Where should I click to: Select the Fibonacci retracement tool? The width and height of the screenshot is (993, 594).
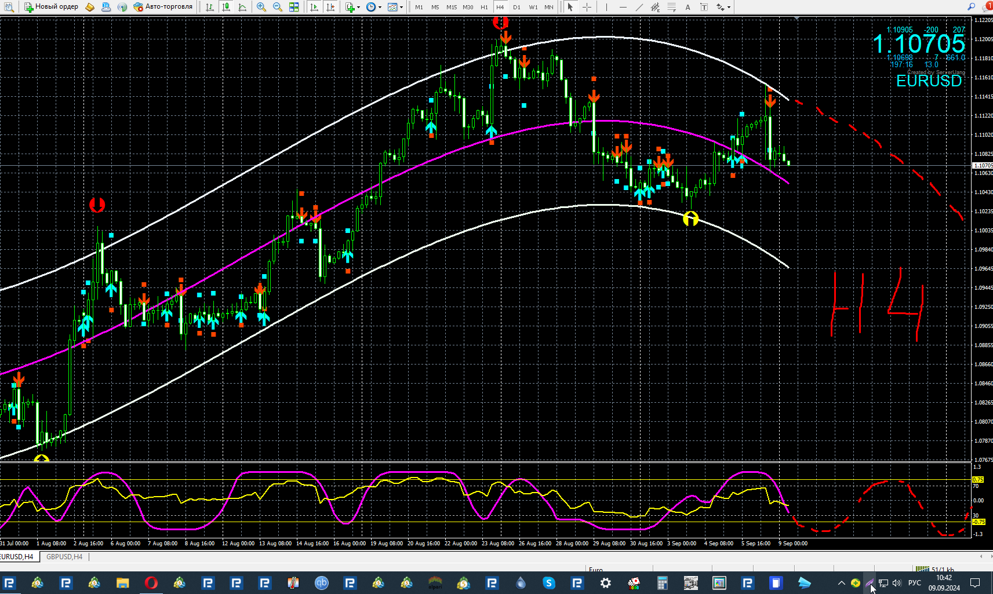tap(671, 7)
